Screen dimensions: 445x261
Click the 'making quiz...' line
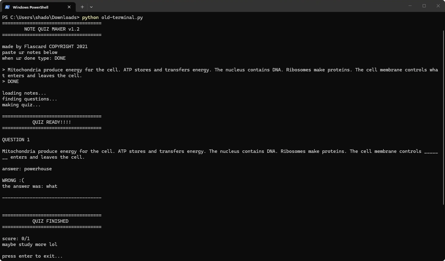pyautogui.click(x=21, y=105)
